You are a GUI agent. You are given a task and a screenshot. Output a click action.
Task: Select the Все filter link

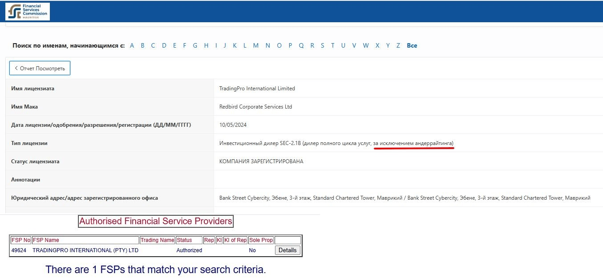pos(412,45)
